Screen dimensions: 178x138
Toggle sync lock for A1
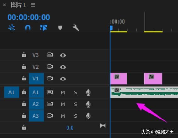click(x=50, y=92)
